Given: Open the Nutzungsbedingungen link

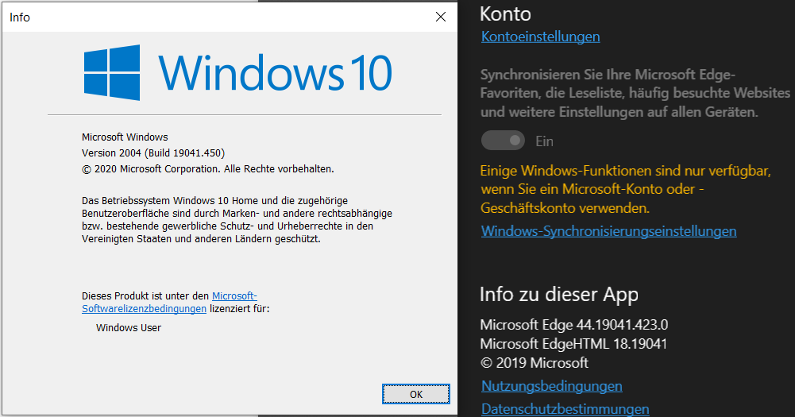Looking at the screenshot, I should (552, 386).
